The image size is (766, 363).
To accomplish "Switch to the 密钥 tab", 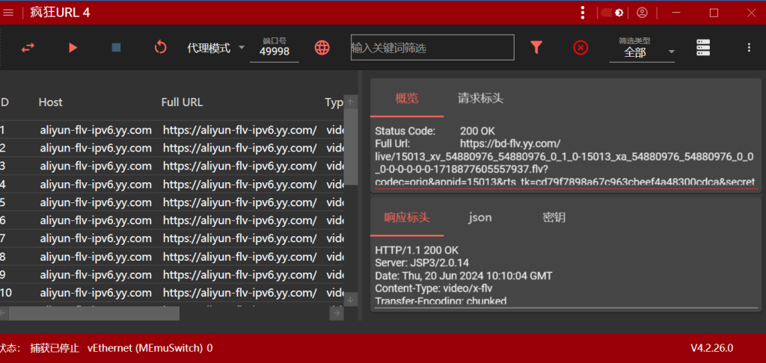I will click(554, 217).
